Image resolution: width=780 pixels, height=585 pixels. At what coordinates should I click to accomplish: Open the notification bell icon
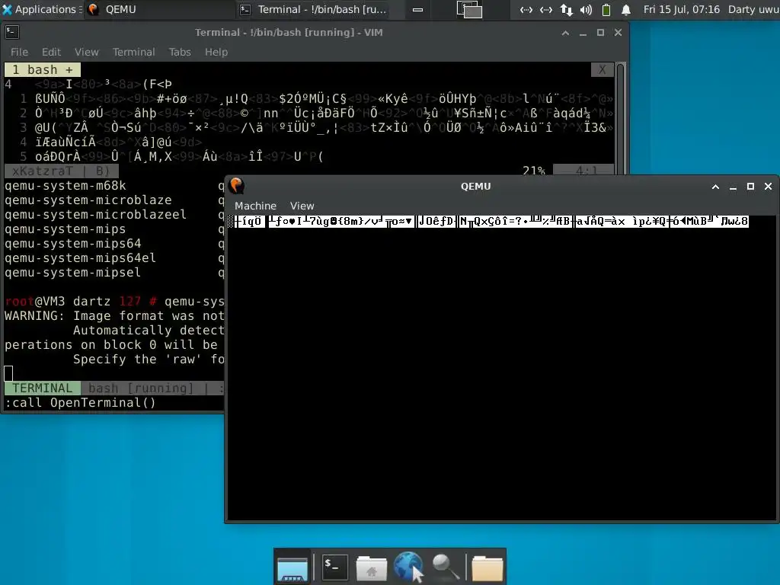click(x=626, y=9)
